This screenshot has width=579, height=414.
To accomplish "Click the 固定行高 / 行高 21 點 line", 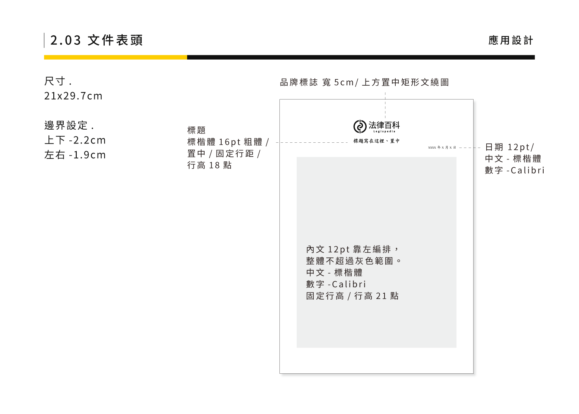I will (x=352, y=296).
